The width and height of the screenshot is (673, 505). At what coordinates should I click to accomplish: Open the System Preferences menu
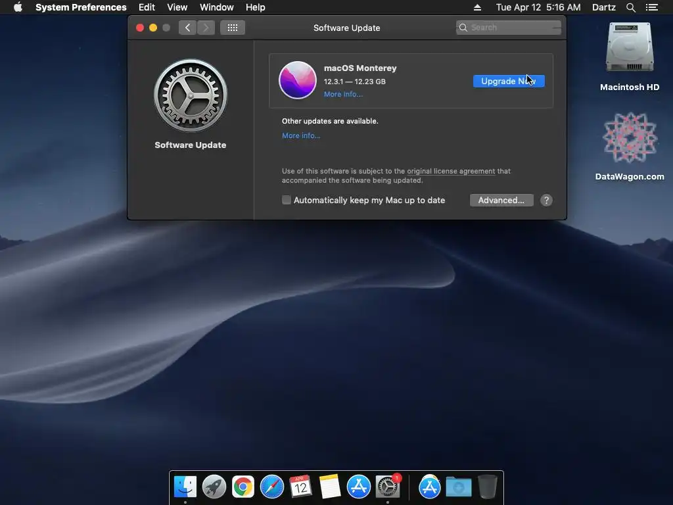tap(81, 7)
